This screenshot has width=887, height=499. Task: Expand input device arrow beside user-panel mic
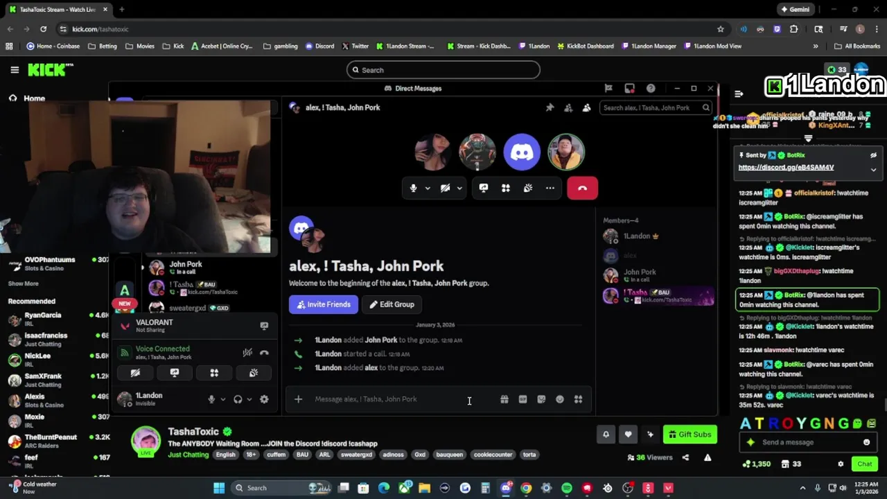[222, 399]
